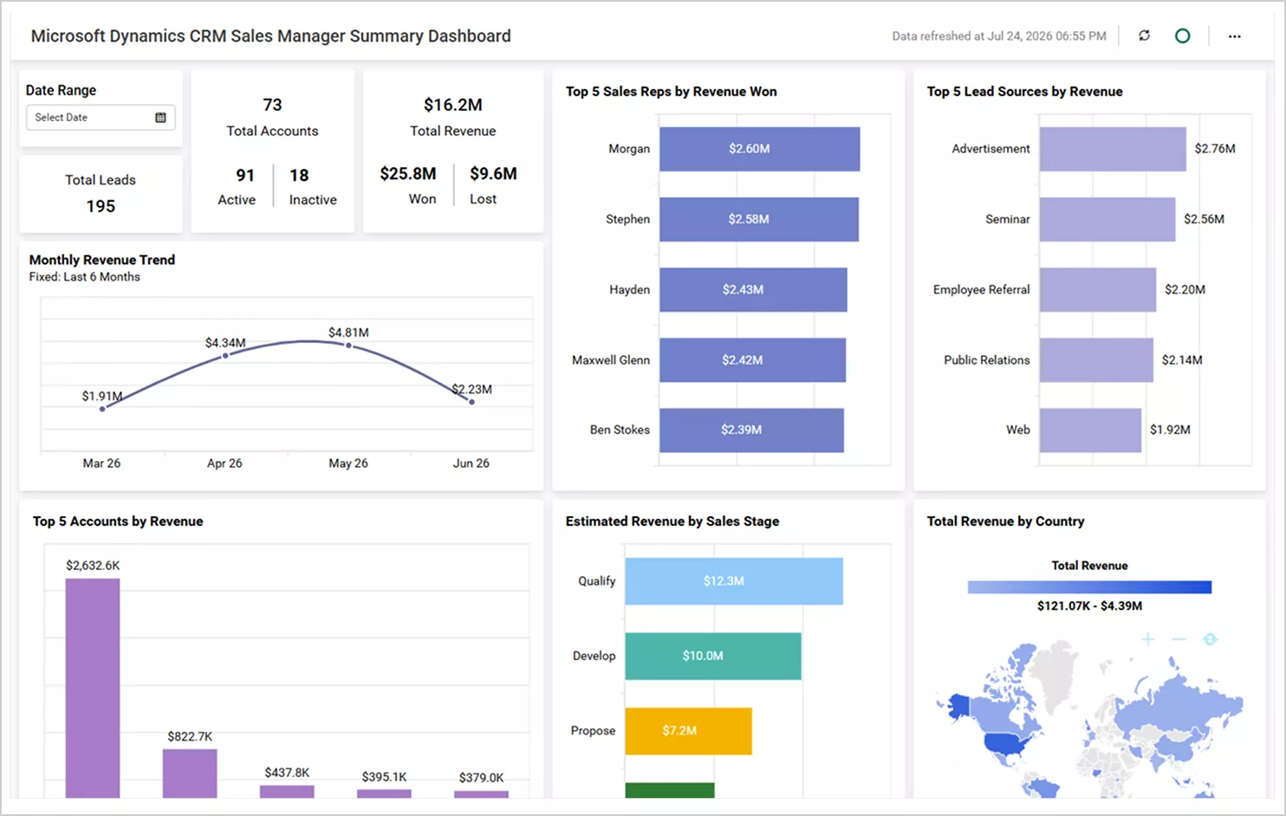Image resolution: width=1286 pixels, height=816 pixels.
Task: Click the Jun 26 $2.23M data point
Action: 471,402
